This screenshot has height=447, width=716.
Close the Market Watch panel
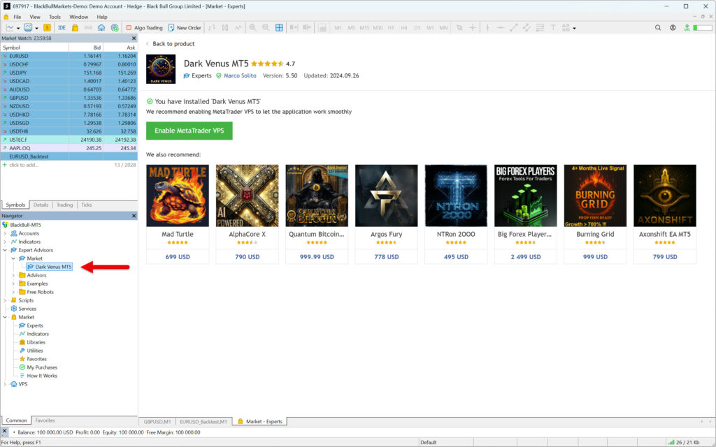coord(134,38)
